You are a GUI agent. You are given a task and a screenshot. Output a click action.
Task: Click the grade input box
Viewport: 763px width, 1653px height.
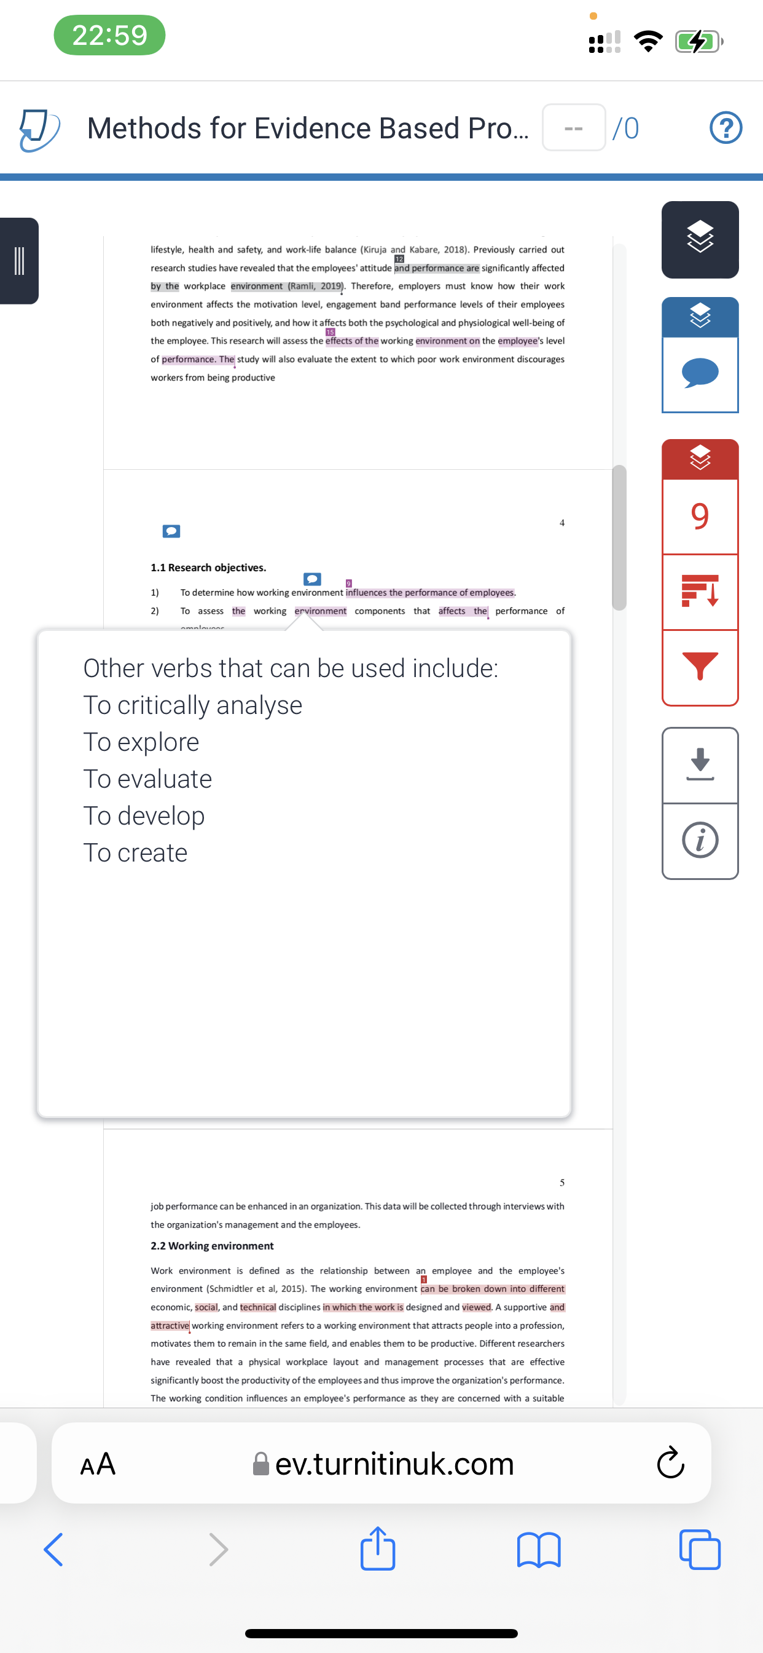573,128
